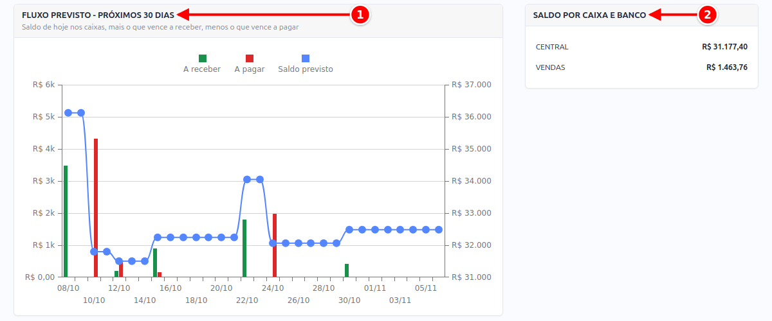Select the Fluxo Previsto - Próximos 30 Dias title
The image size is (772, 321).
(x=98, y=14)
